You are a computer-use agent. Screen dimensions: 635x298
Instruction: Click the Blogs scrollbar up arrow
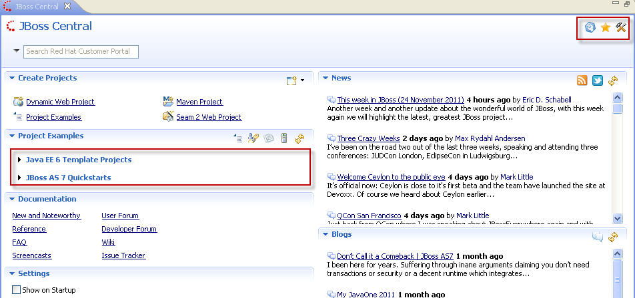coord(617,254)
